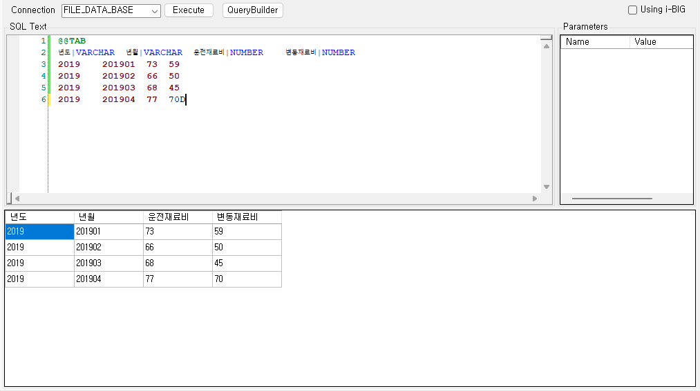Open the QueryBuilder

click(252, 10)
